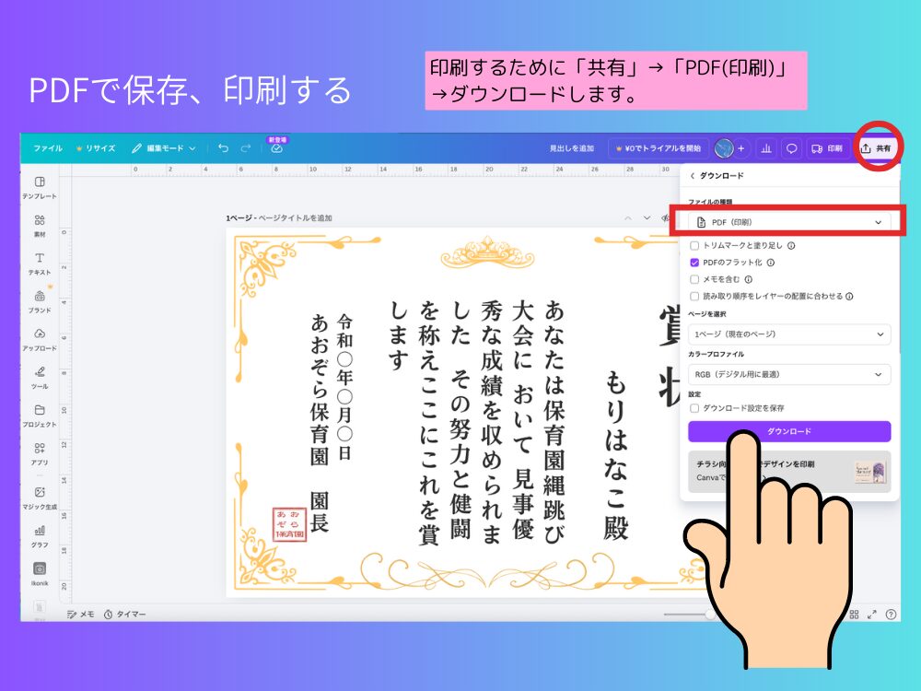Start trial with ¥0でトライアルを開始

[658, 148]
